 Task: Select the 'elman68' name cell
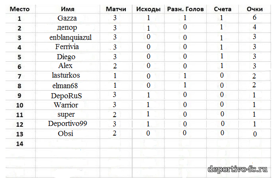(67, 86)
